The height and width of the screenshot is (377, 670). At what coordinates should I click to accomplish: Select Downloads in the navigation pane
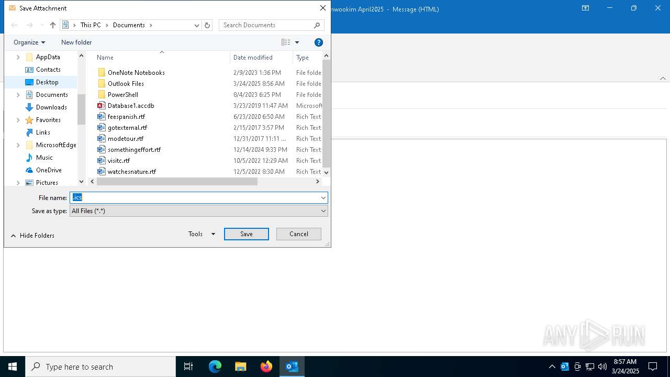51,107
